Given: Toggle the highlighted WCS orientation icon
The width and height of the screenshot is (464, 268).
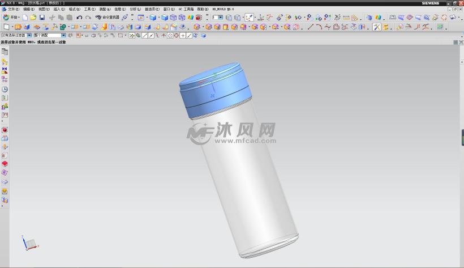Looking at the screenshot, I should (x=249, y=18).
